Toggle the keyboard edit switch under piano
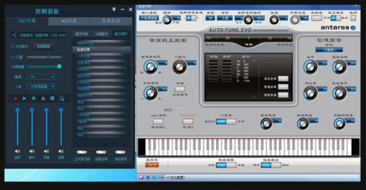 coord(226,165)
